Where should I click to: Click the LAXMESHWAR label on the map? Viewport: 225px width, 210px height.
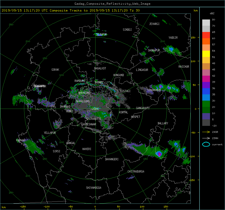click(x=88, y=124)
